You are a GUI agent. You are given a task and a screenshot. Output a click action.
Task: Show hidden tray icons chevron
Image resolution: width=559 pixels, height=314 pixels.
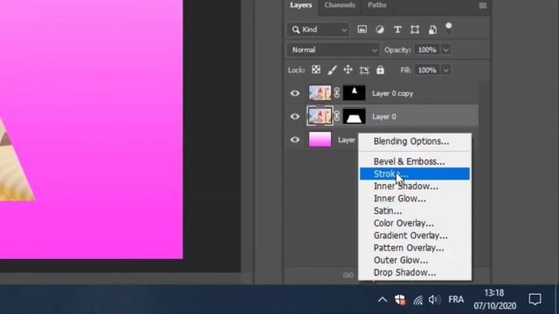(x=383, y=299)
